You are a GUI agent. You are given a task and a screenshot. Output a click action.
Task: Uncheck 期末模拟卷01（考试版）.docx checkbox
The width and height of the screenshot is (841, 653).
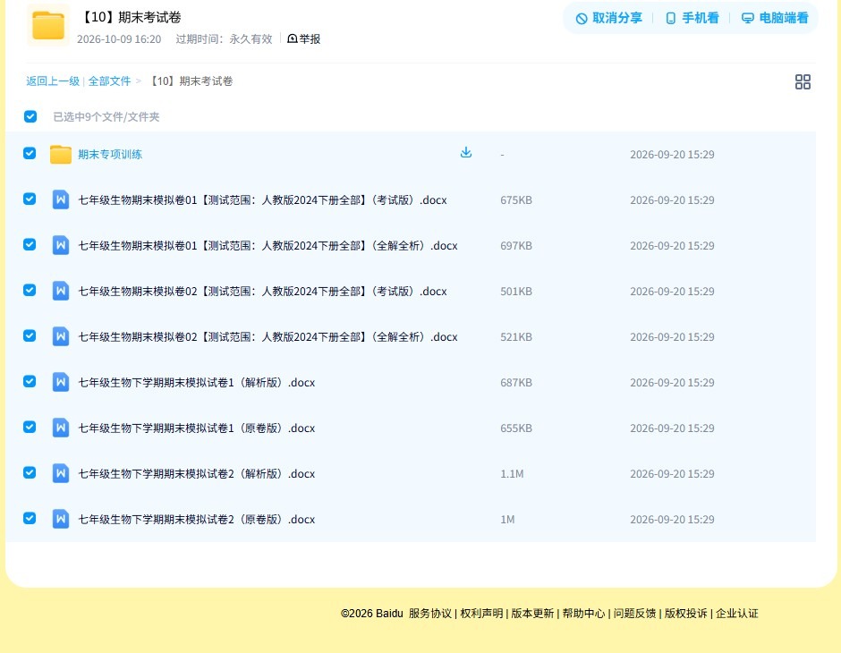pos(30,199)
